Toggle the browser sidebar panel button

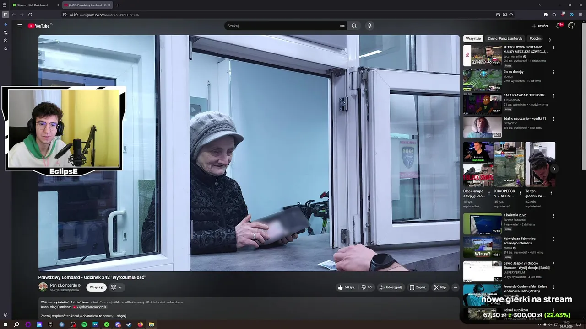pos(5,15)
